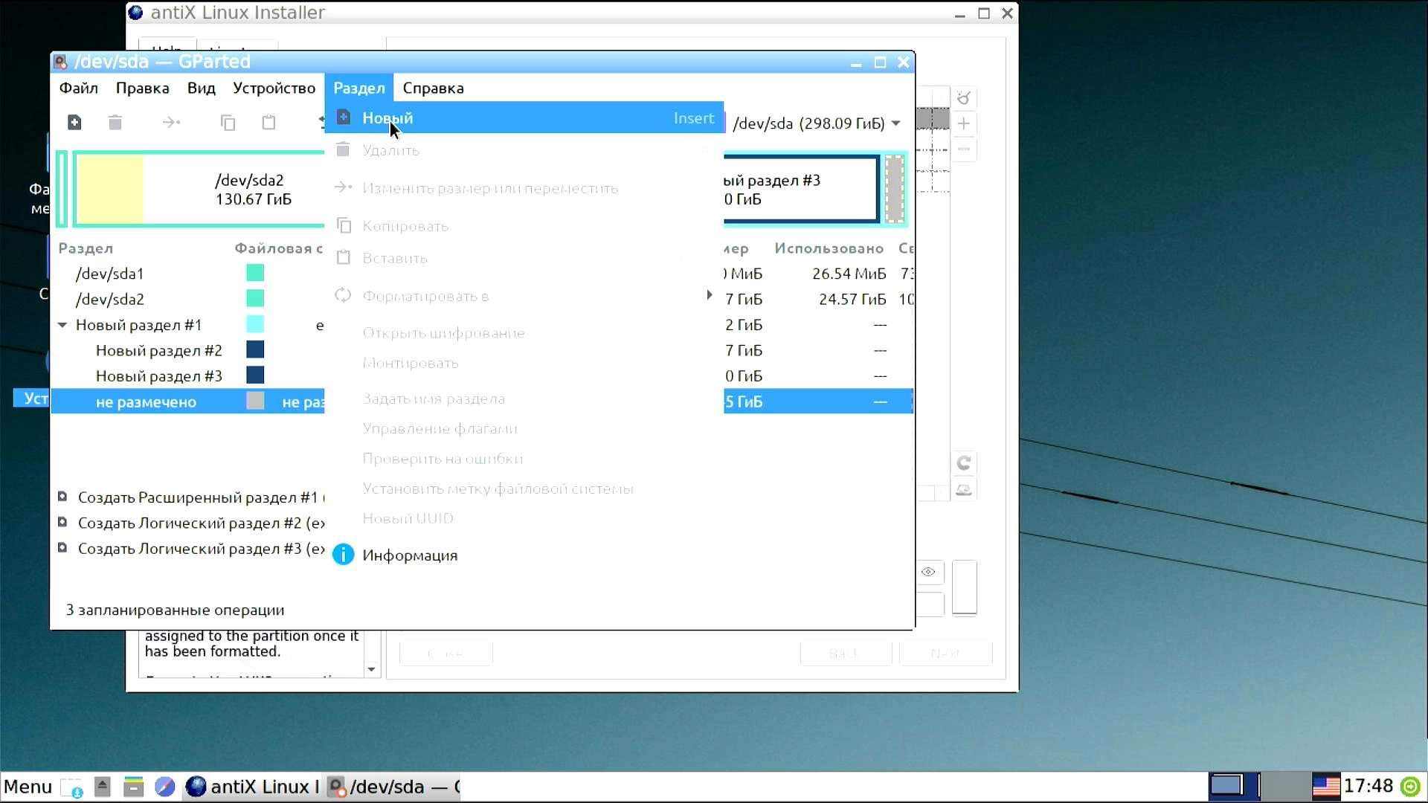Select the Создать Логический раздел #3 operation
Screen dimensions: 1428x803
click(x=192, y=549)
